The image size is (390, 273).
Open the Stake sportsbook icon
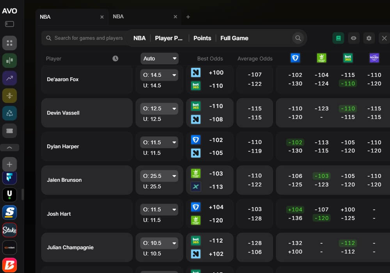click(9, 230)
